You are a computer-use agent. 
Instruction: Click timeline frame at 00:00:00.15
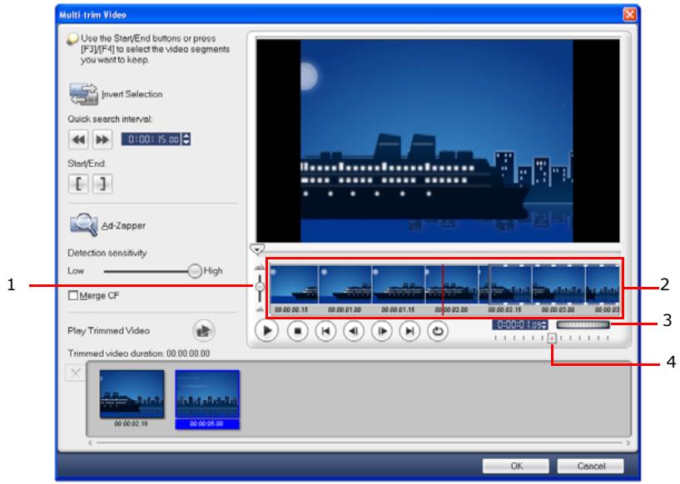pyautogui.click(x=294, y=284)
